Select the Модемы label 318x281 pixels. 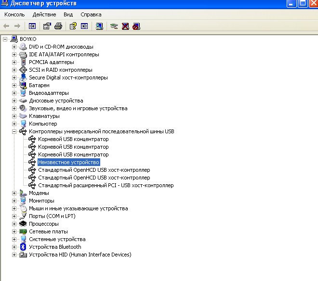tap(39, 193)
